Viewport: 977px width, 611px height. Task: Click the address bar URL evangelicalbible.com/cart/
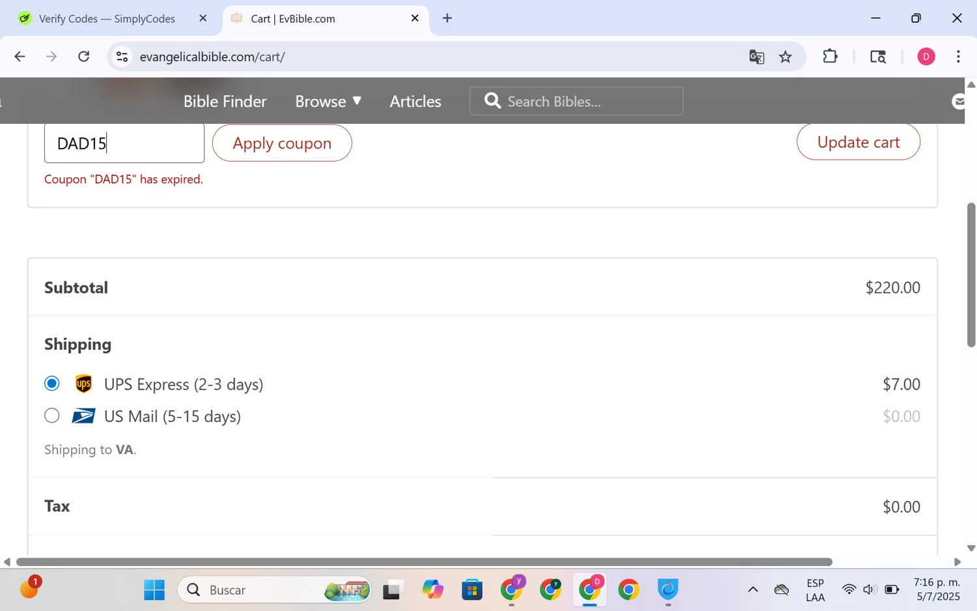[212, 57]
